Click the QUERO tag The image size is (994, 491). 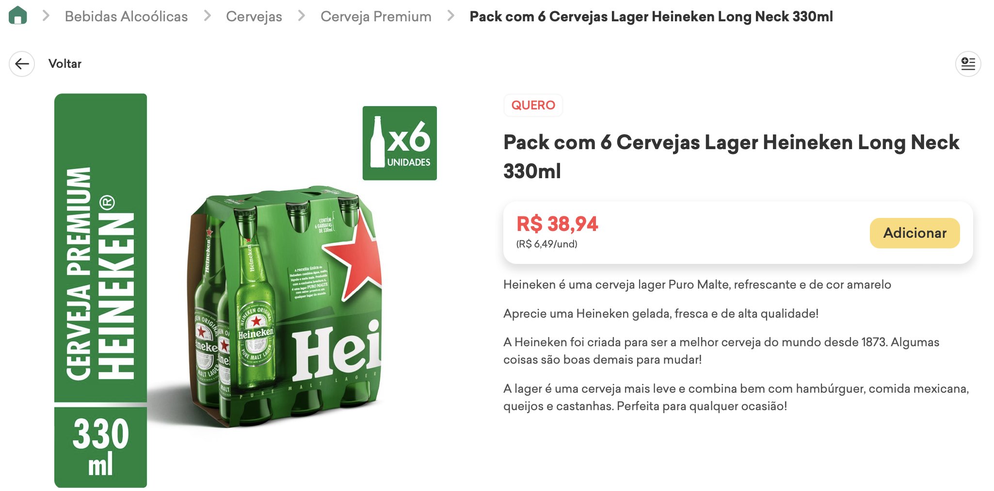[x=533, y=105]
